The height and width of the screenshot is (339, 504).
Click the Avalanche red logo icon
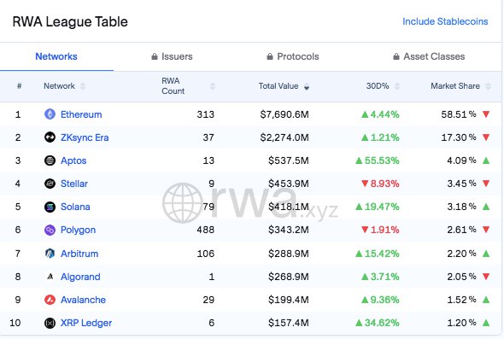coord(50,300)
